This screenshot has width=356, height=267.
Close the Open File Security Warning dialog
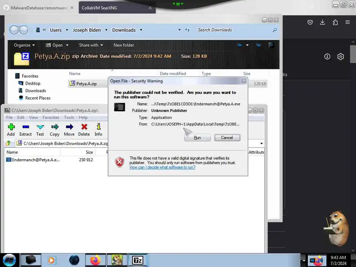click(244, 81)
